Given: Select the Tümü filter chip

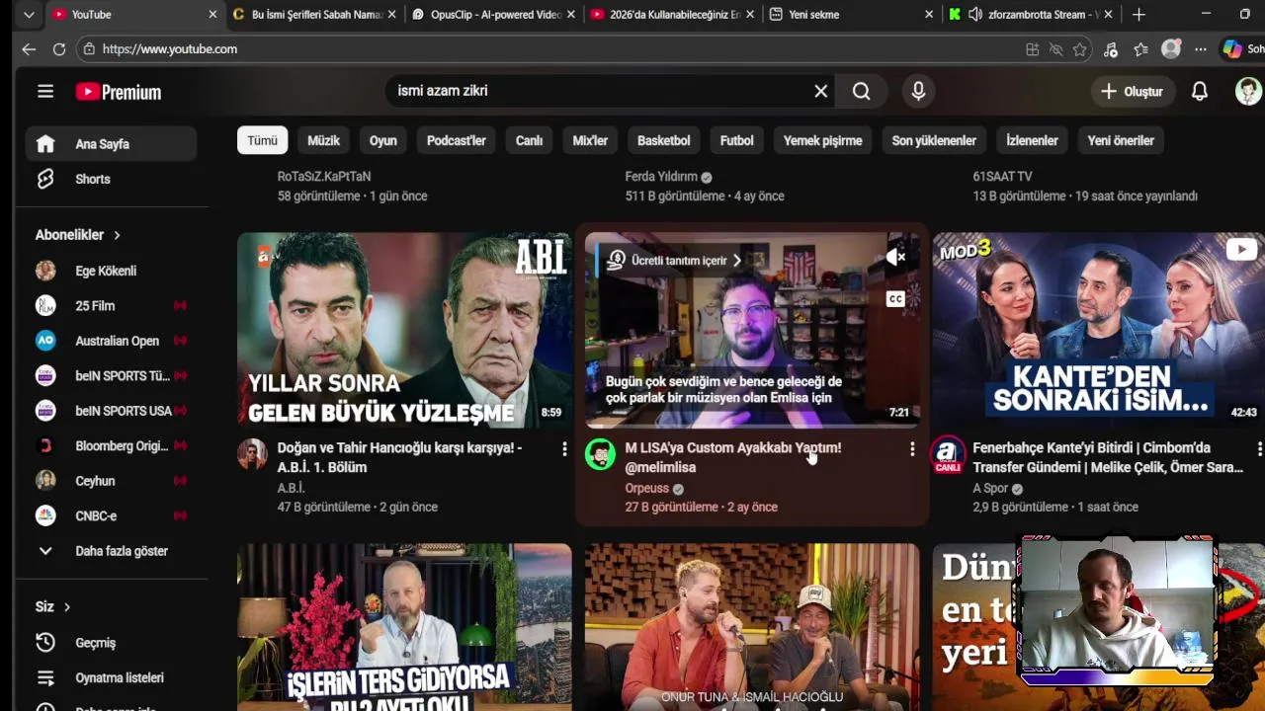Looking at the screenshot, I should click(262, 140).
